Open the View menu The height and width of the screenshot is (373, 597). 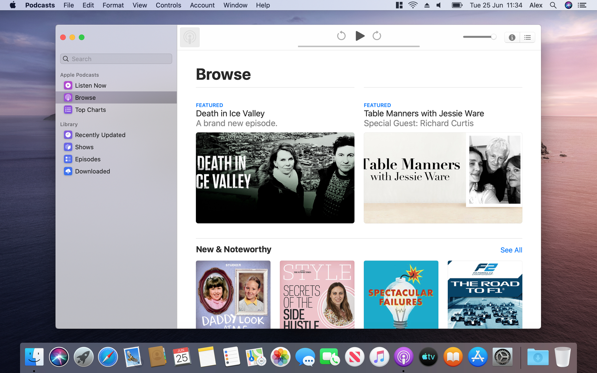point(140,5)
